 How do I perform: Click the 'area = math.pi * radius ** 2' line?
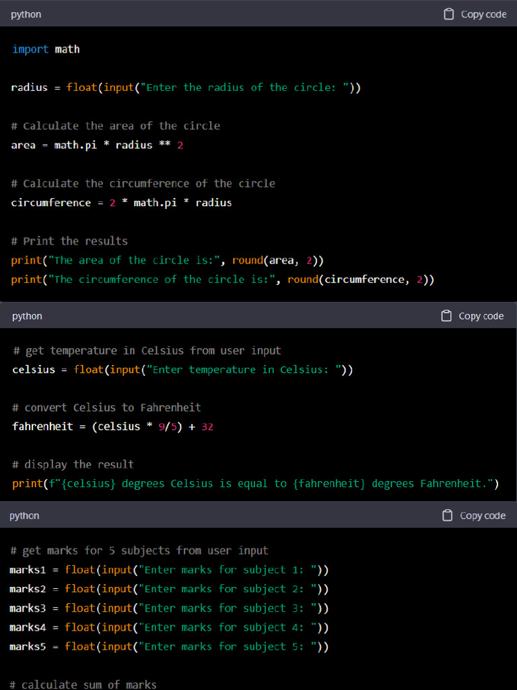(97, 145)
